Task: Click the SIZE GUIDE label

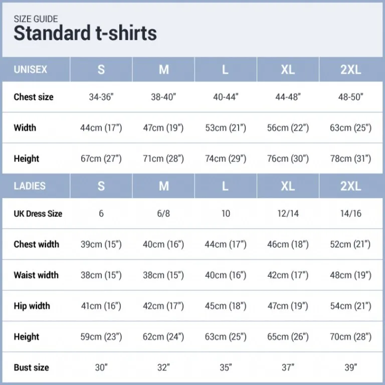Action: pyautogui.click(x=36, y=19)
